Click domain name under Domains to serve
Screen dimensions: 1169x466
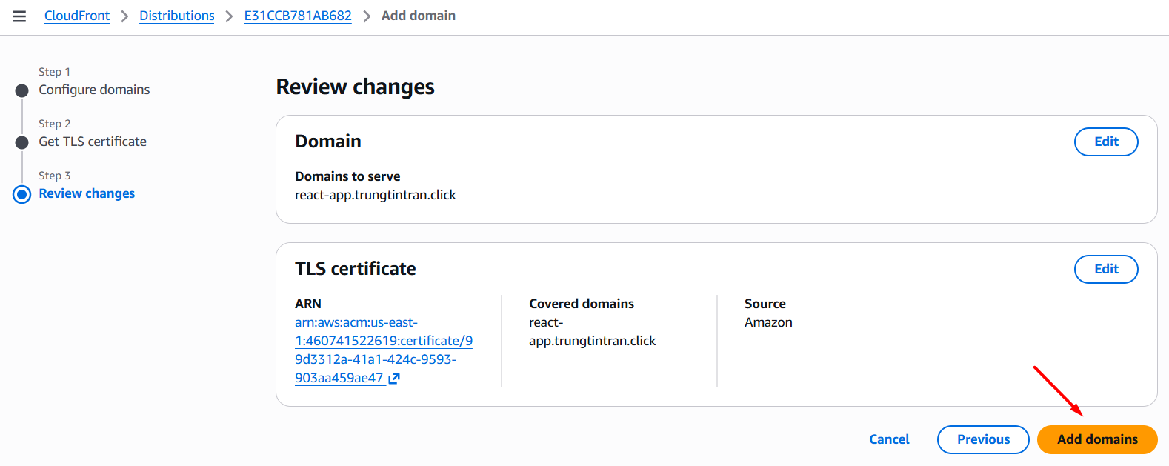pos(376,195)
